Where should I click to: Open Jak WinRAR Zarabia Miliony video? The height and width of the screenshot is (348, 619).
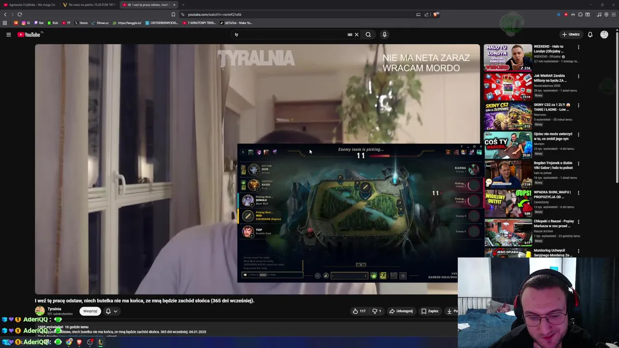pyautogui.click(x=508, y=87)
